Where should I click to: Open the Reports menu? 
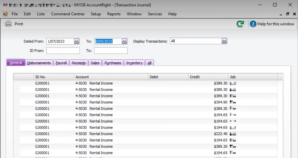(x=114, y=14)
